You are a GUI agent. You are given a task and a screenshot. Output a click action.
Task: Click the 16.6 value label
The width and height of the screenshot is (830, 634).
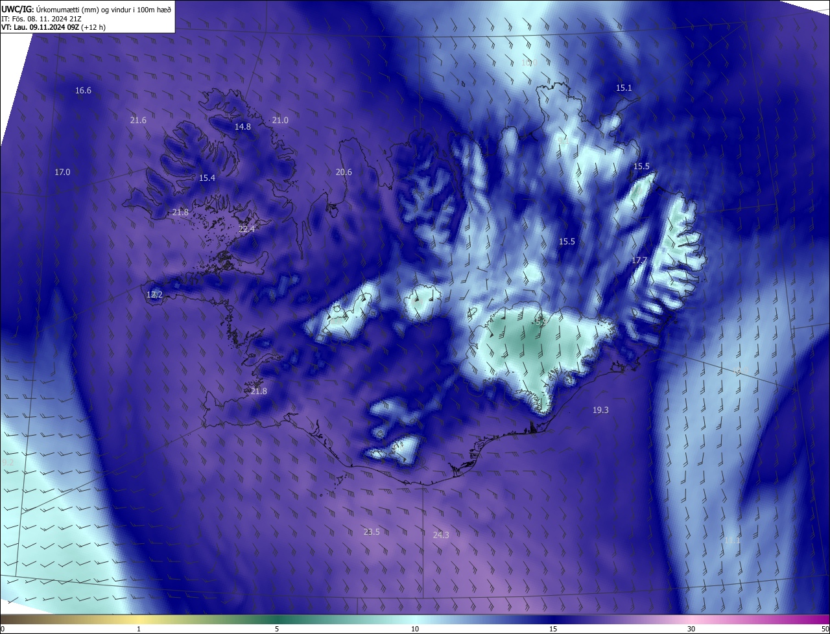click(x=83, y=91)
